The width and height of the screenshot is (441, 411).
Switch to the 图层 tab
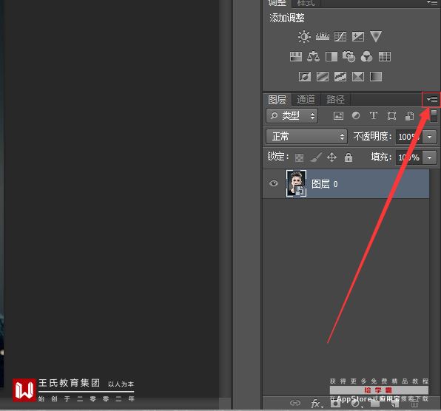277,100
